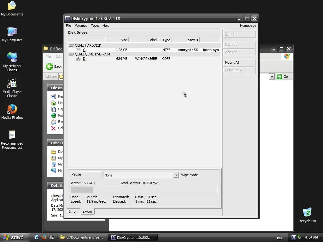Screen dimensions: 323x242
Task: Click the NTFS type cell
Action: click(x=166, y=50)
